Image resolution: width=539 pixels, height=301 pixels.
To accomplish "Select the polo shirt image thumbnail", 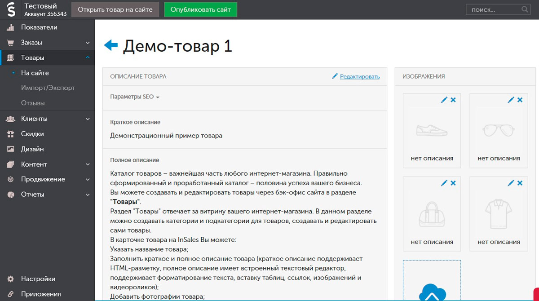I will [499, 214].
